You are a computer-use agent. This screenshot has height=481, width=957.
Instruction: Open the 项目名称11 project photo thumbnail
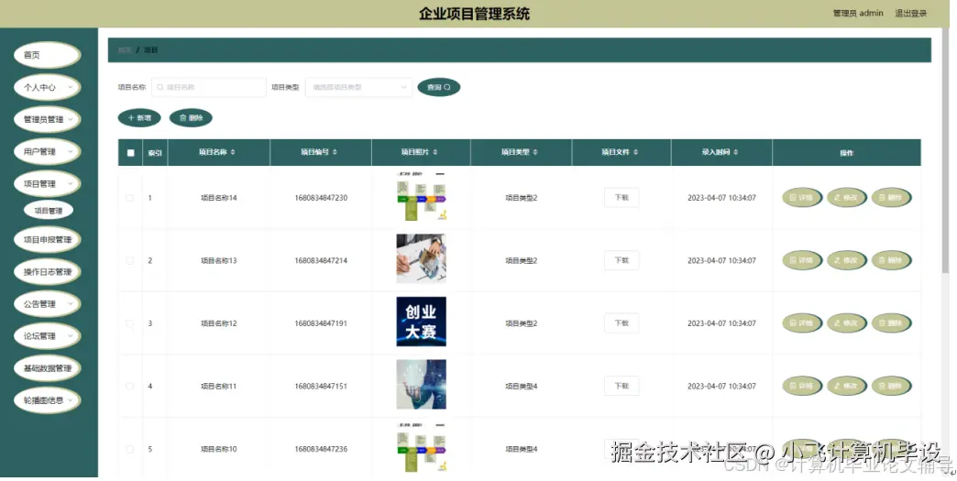pyautogui.click(x=421, y=384)
